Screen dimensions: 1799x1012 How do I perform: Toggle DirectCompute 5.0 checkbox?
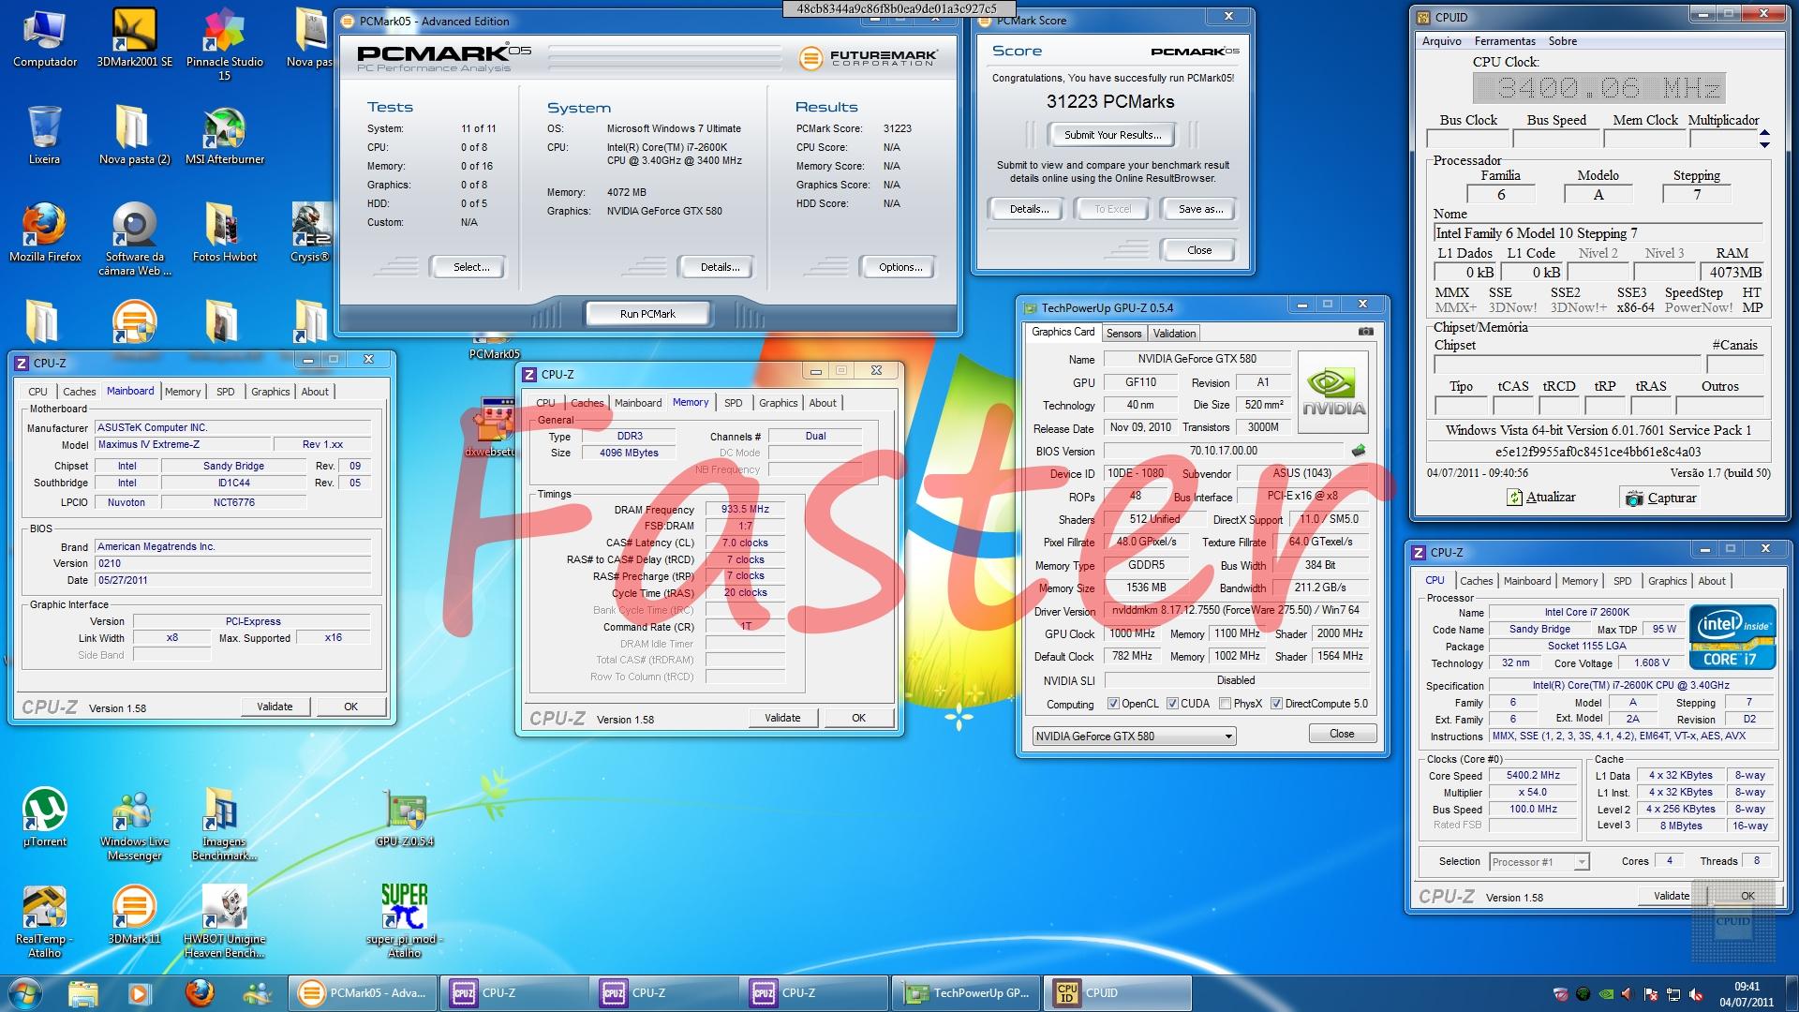pos(1276,704)
